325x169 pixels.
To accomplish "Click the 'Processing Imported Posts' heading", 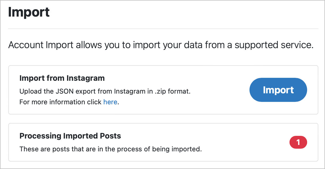I will click(70, 136).
